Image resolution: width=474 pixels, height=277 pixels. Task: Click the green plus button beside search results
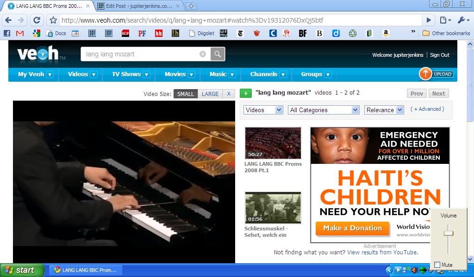coord(246,93)
